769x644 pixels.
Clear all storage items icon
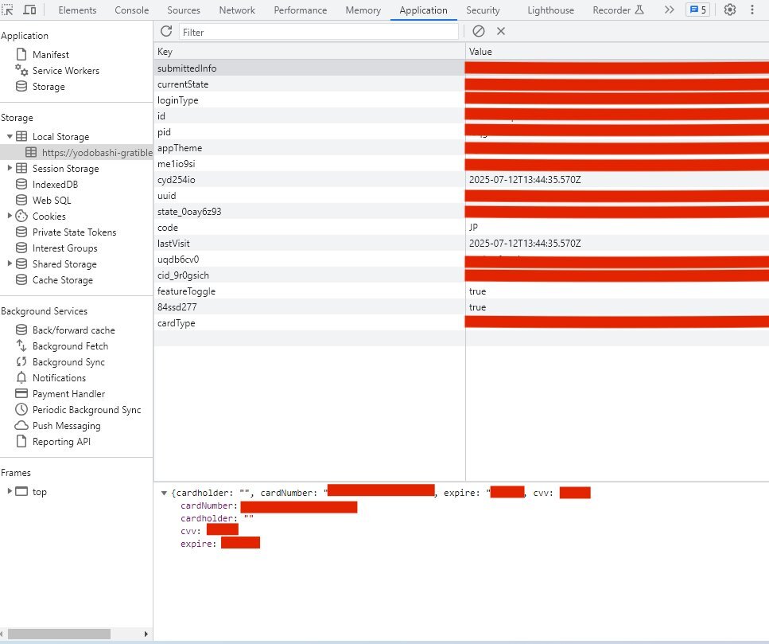[x=479, y=31]
